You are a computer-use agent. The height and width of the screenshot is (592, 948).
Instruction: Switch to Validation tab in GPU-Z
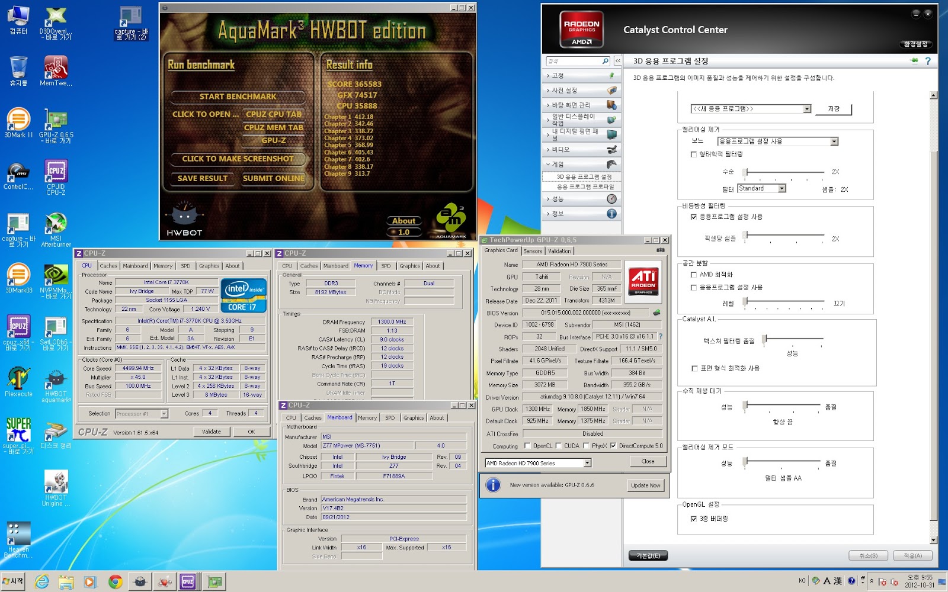(559, 251)
